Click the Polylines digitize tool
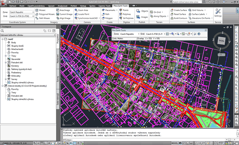 pyautogui.click(x=125, y=14)
